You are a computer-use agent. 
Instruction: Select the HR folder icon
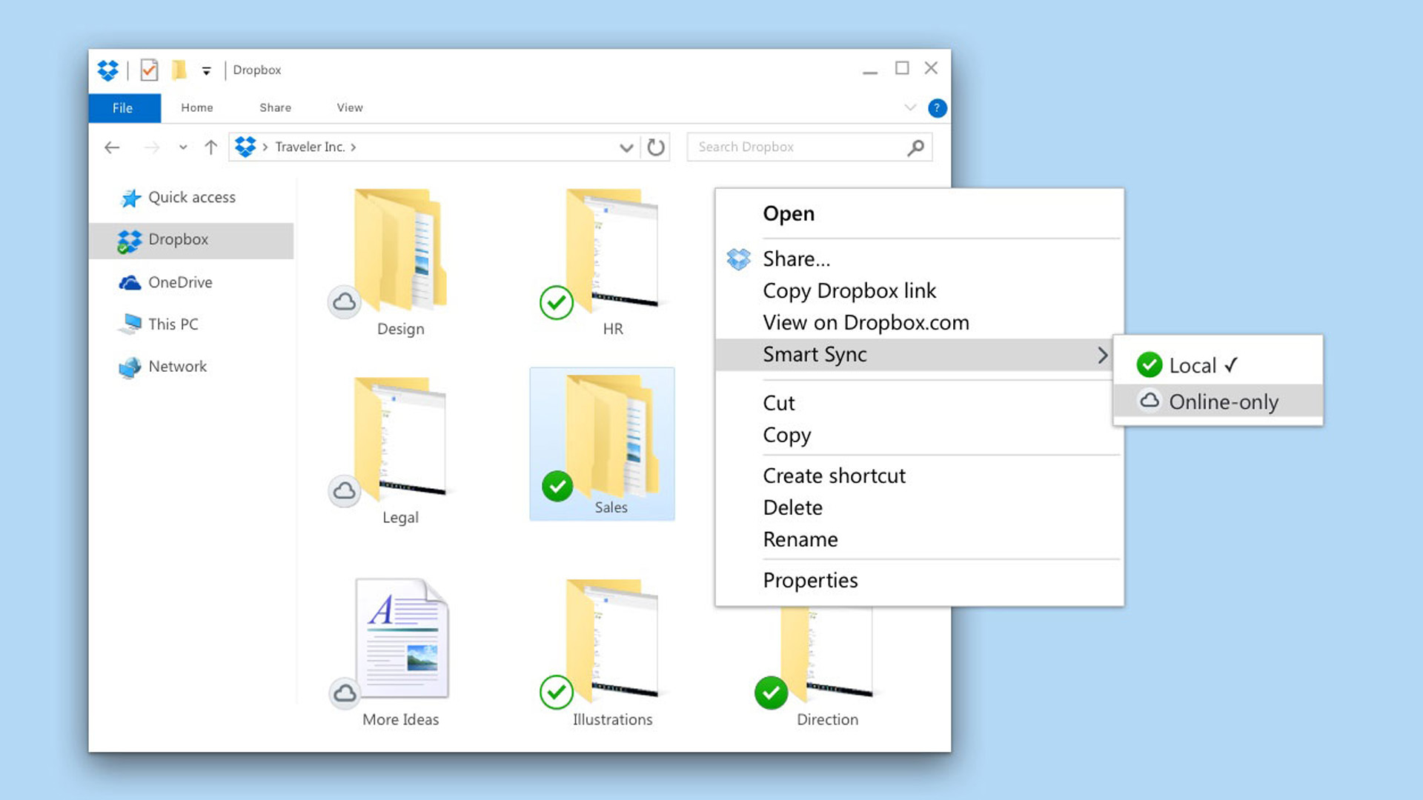pyautogui.click(x=612, y=250)
